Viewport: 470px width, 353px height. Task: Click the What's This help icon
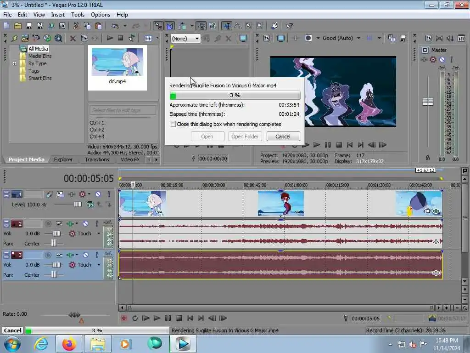[289, 26]
